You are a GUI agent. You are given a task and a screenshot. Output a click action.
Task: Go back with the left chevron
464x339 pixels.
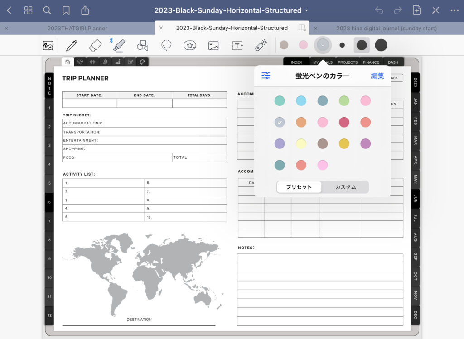(x=9, y=11)
